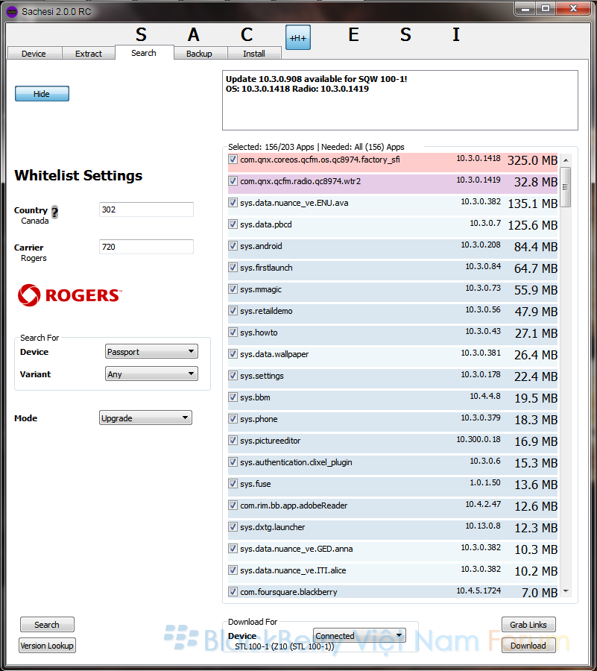
Task: Click the '135.1 MB' size value
Action: pyautogui.click(x=532, y=204)
